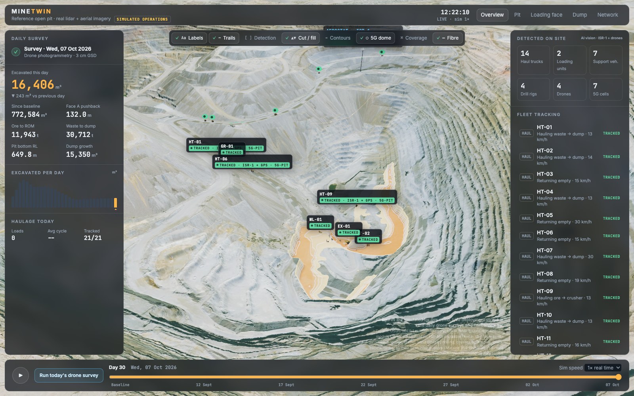Toggle the Cut / fill overlay

pyautogui.click(x=301, y=38)
